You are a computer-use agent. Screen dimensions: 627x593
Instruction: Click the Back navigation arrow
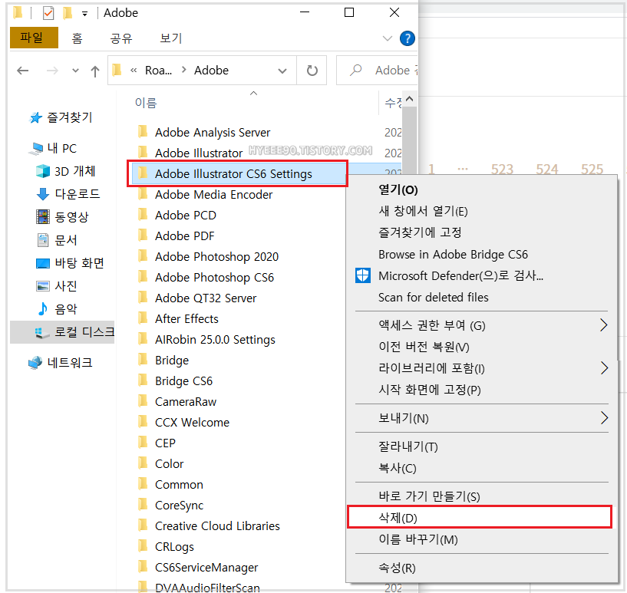23,71
